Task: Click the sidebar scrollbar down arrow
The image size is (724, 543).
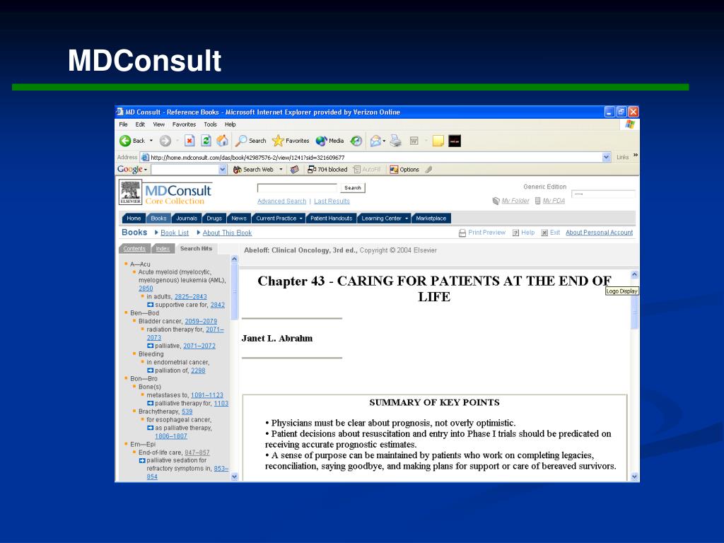Action: 234,477
